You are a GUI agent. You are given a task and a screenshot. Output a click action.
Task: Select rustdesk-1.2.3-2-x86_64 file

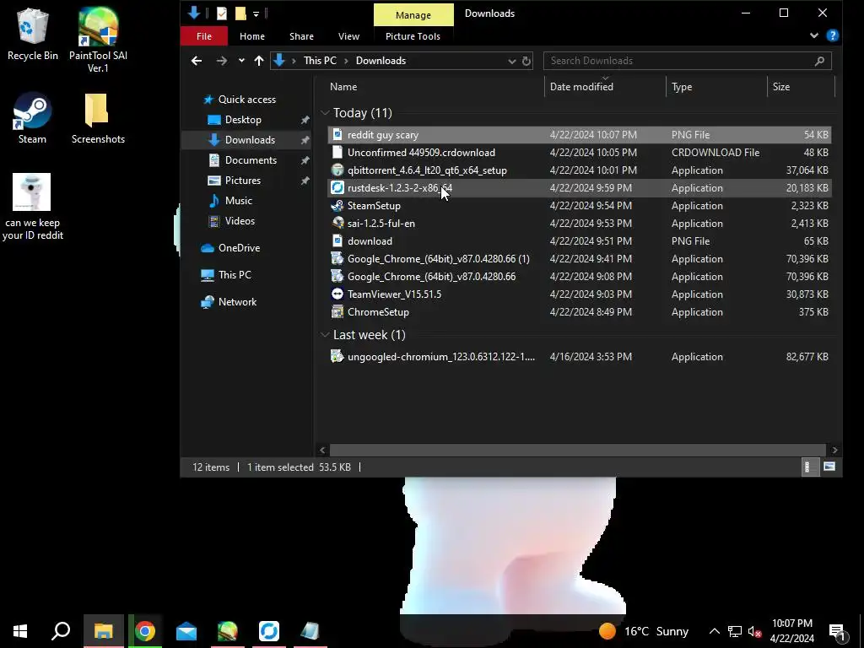pos(579,188)
